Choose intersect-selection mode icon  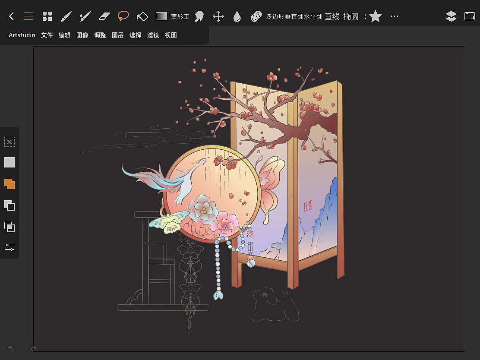9,227
